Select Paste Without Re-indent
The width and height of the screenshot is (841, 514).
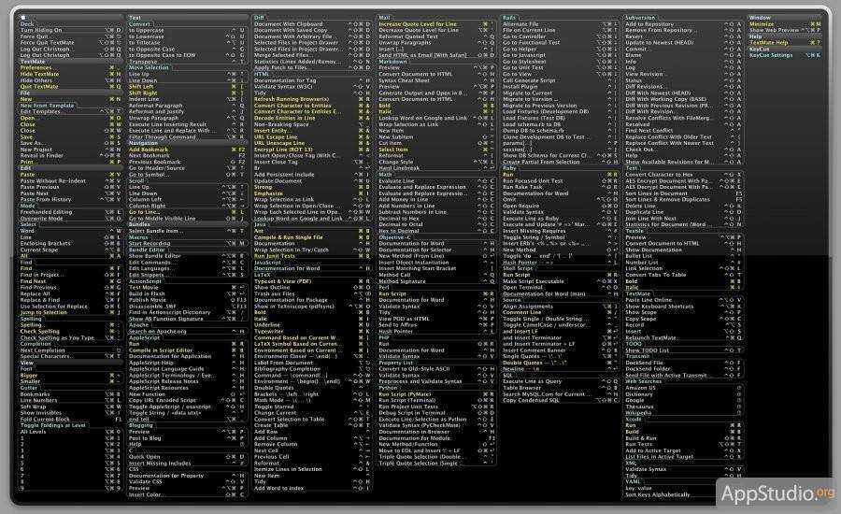point(52,180)
